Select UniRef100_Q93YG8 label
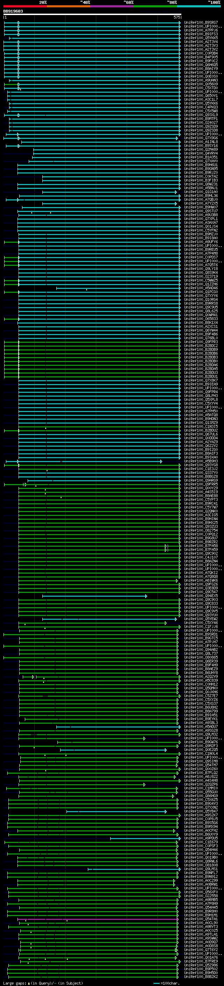Viewport: 224px width, 986px height. [x=201, y=465]
